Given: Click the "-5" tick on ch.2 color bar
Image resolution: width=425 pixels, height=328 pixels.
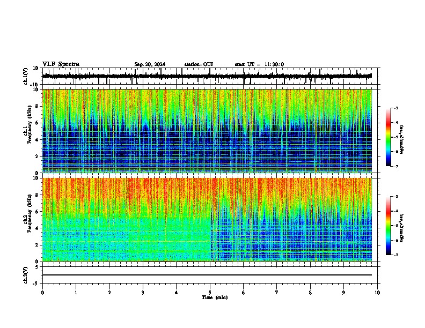Looking at the screenshot, I should point(395,226).
